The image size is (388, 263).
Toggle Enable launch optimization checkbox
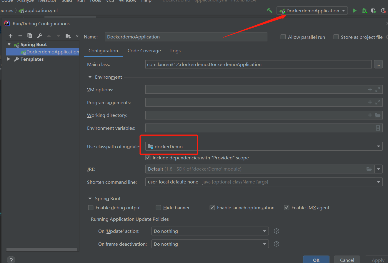click(212, 208)
